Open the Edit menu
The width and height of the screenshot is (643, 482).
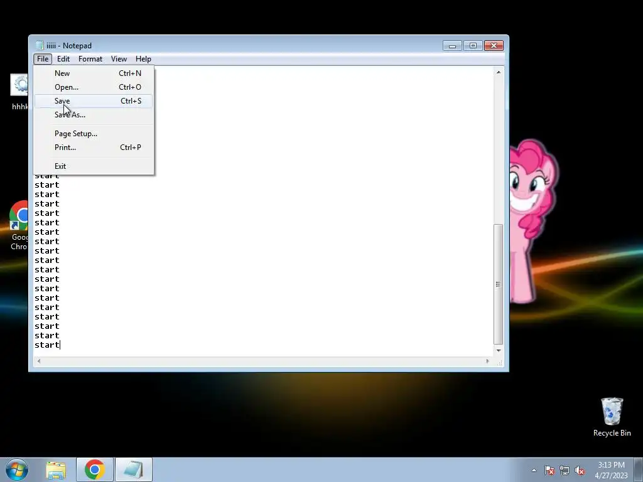[x=63, y=59]
